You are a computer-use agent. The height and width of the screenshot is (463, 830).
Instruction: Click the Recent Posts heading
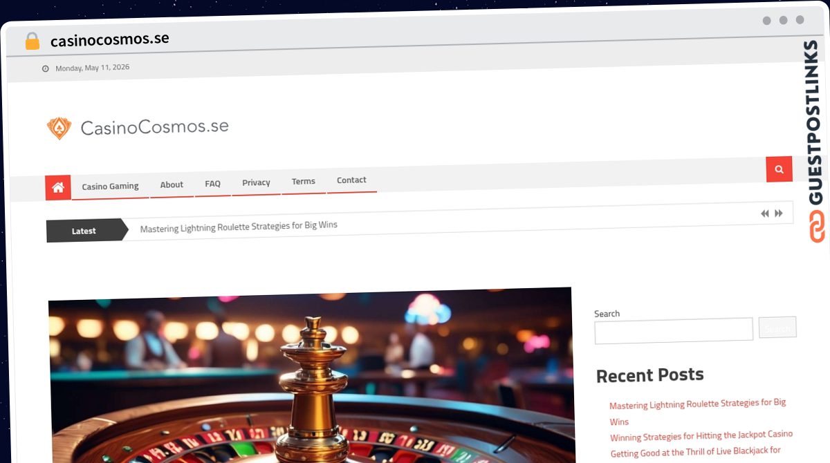[649, 375]
